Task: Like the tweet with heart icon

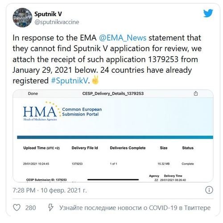Action: click(x=17, y=207)
